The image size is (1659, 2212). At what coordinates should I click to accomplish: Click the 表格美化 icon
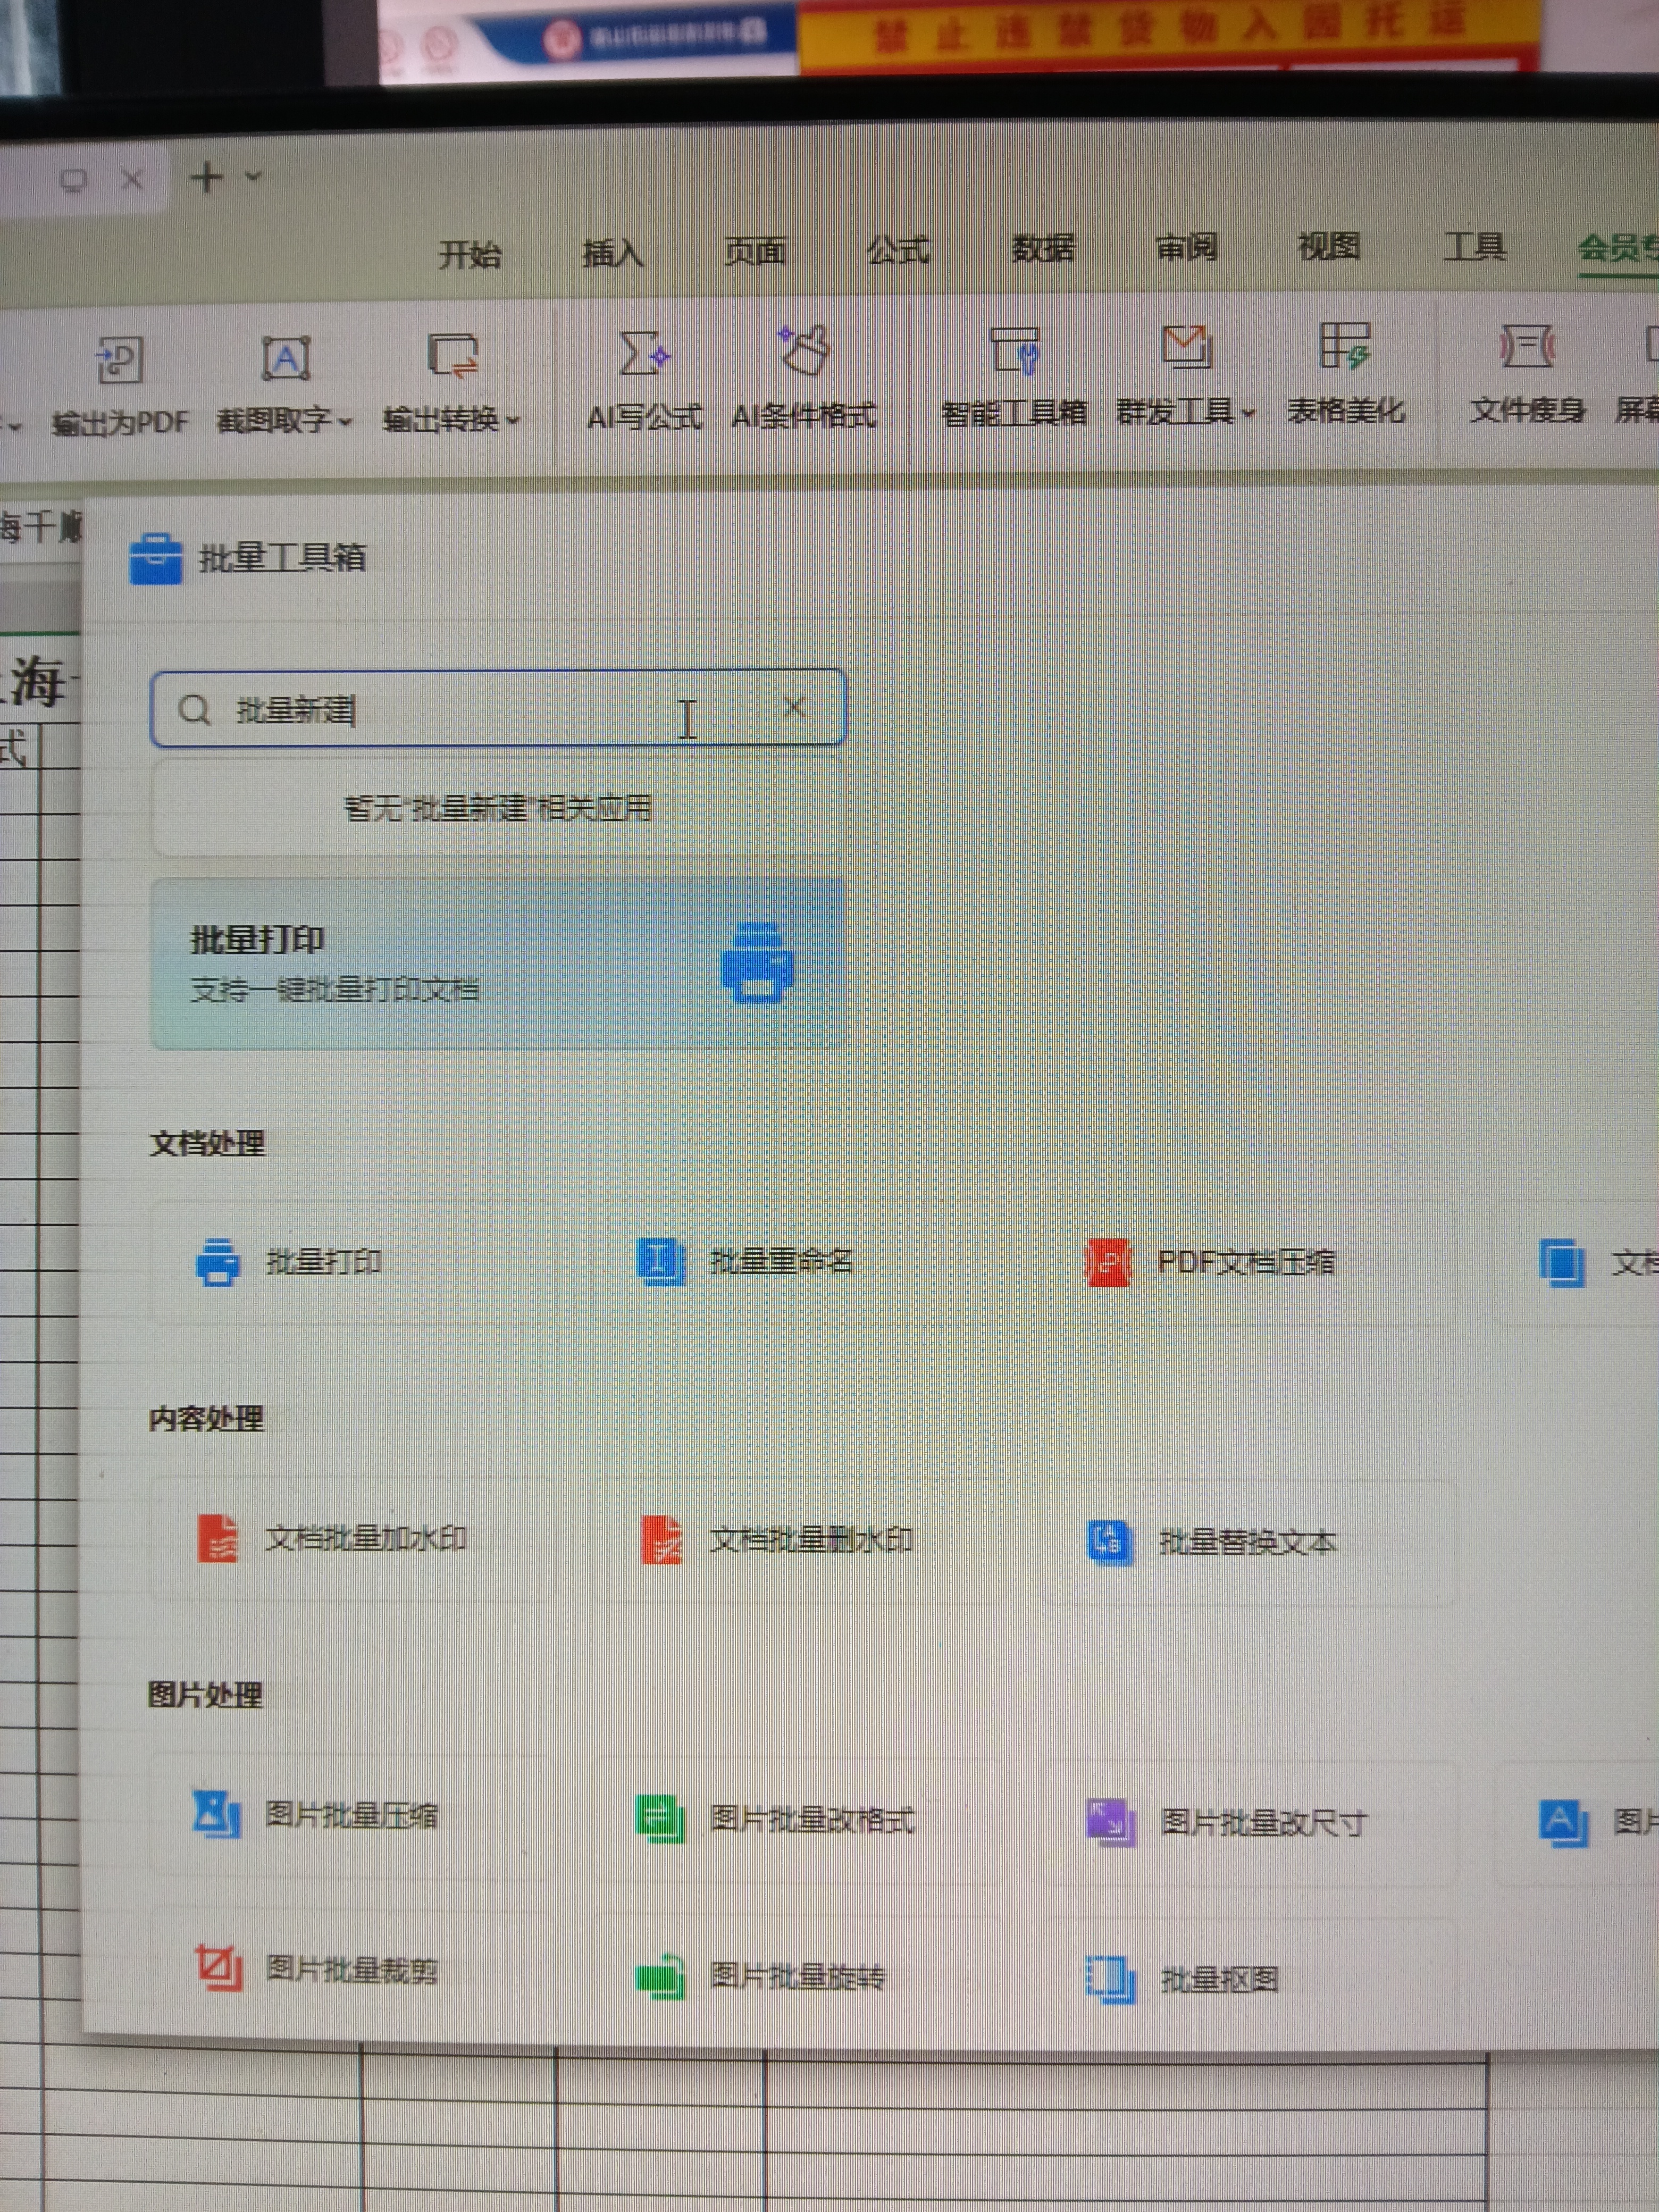[x=1345, y=347]
